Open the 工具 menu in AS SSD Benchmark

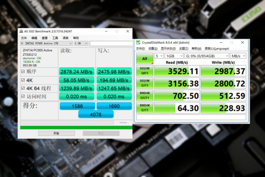point(55,38)
